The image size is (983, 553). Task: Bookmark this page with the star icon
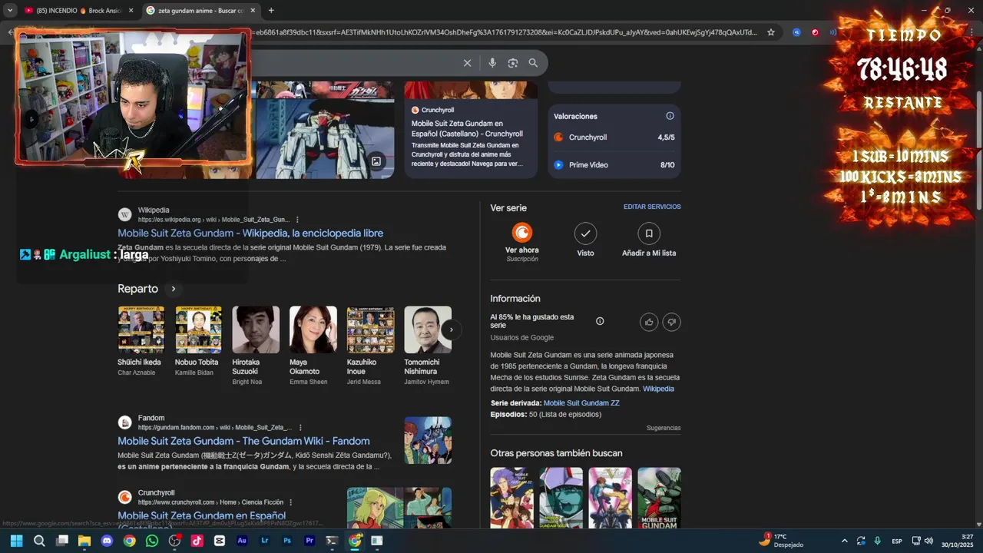[772, 32]
